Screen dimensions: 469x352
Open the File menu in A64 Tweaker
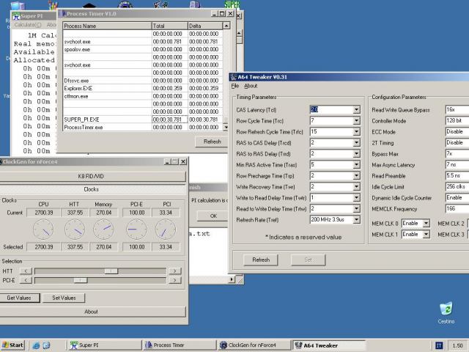point(235,86)
